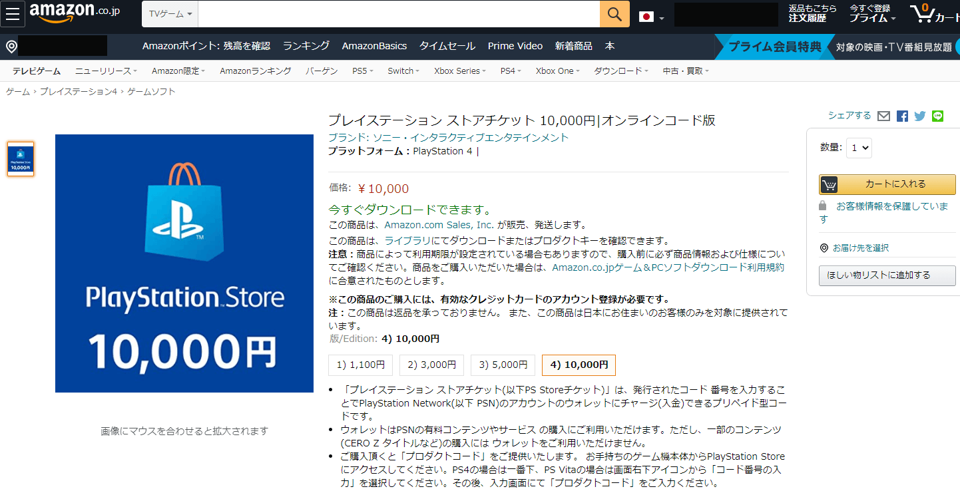This screenshot has height=499, width=960.
Task: Share on LINE icon
Action: tap(938, 116)
